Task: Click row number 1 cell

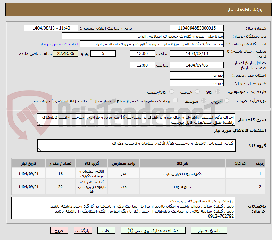Action: [x=260, y=174]
